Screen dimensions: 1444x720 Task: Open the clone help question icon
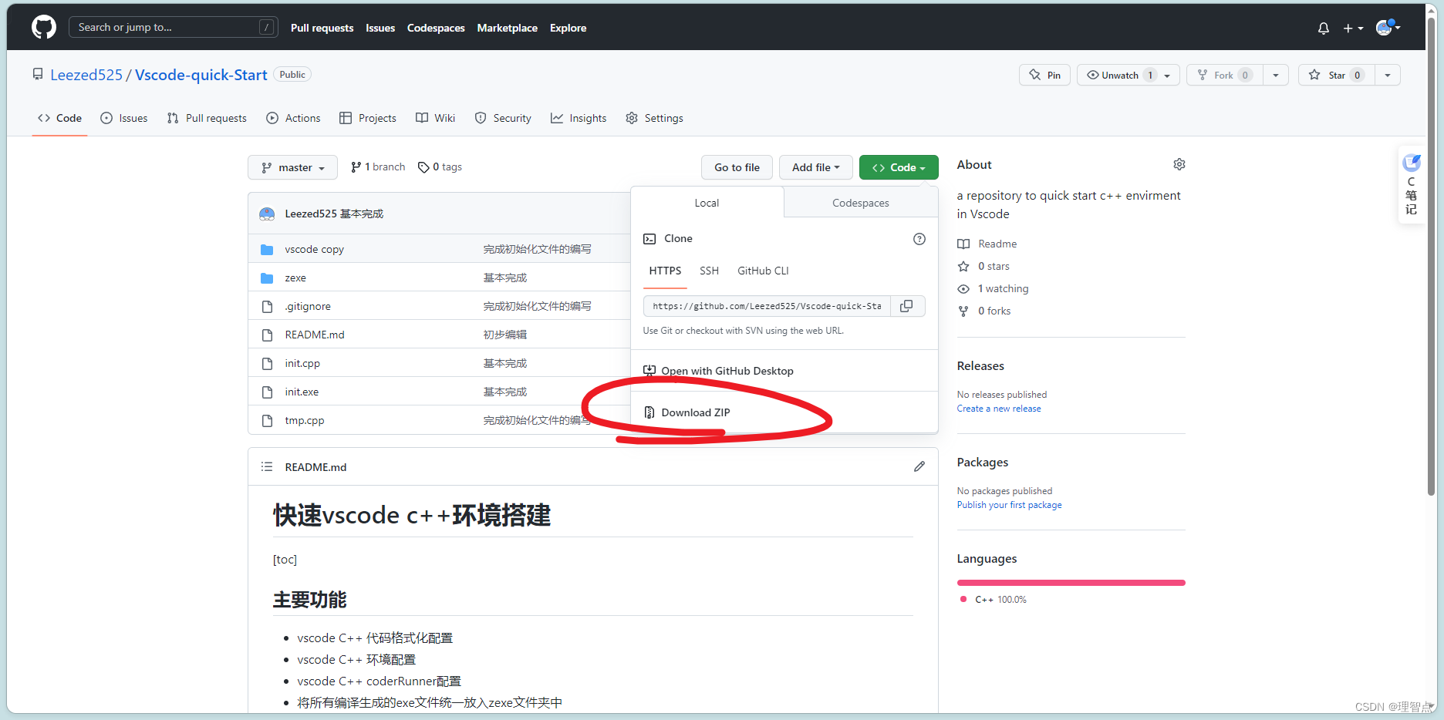tap(919, 239)
